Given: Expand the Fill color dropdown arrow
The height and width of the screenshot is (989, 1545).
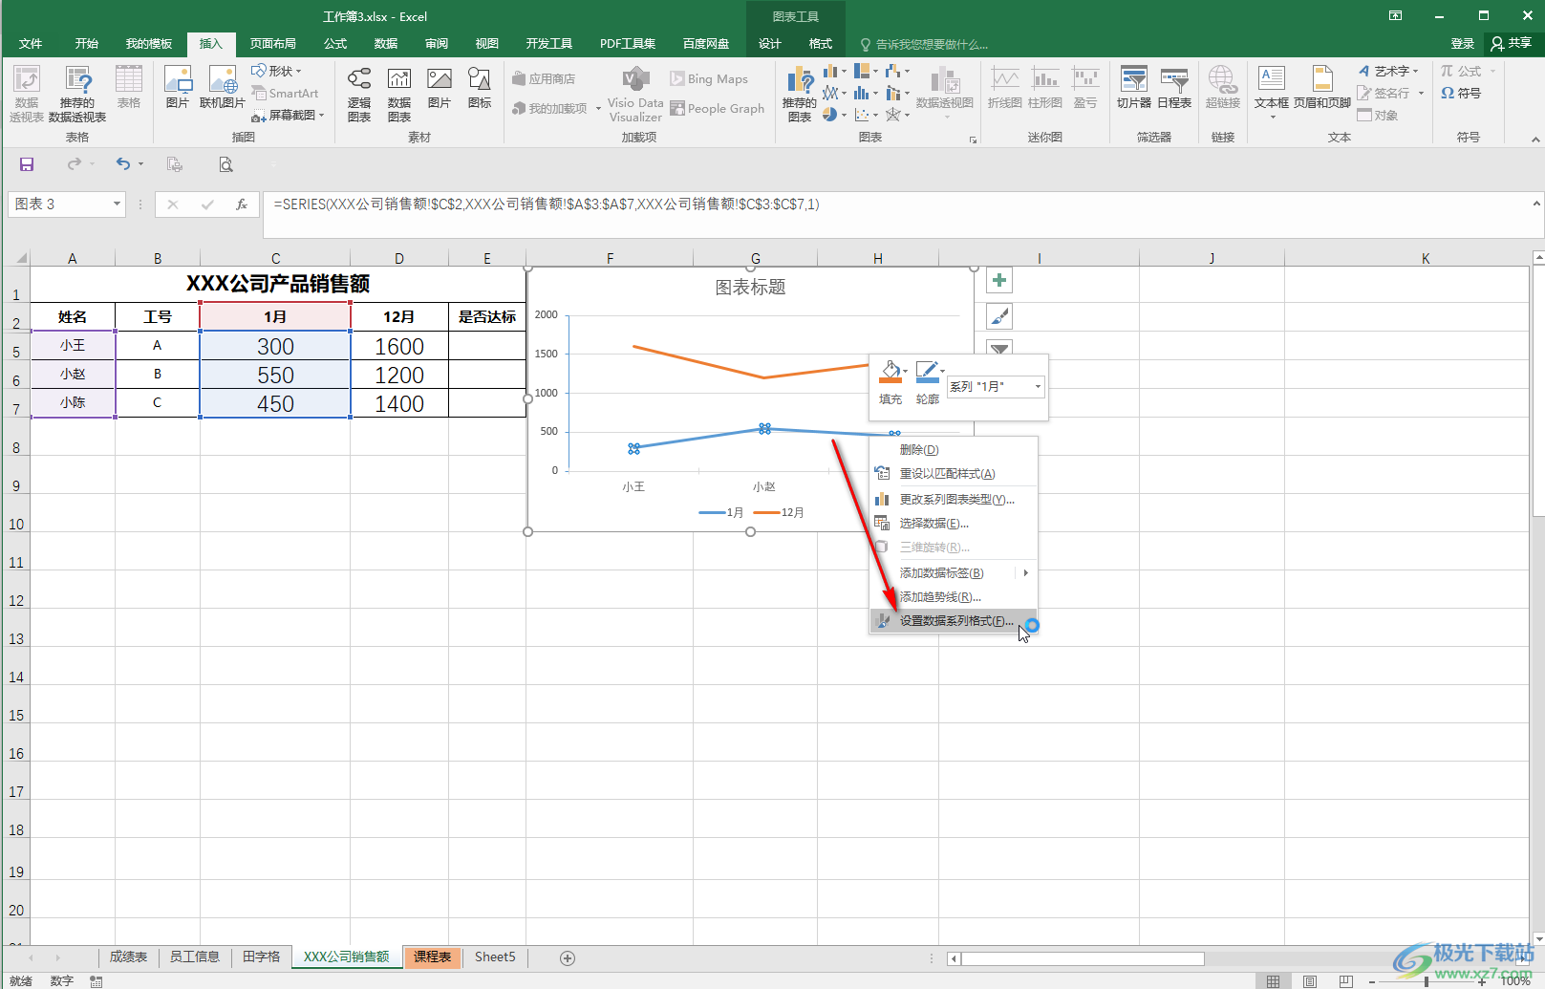Looking at the screenshot, I should (906, 371).
